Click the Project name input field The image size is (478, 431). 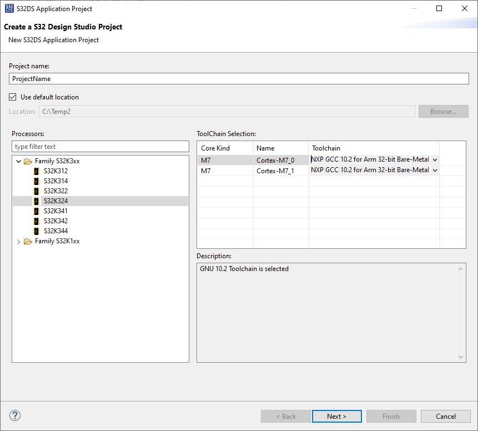tap(239, 79)
